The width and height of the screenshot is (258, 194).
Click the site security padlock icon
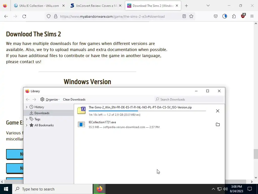click(x=56, y=16)
